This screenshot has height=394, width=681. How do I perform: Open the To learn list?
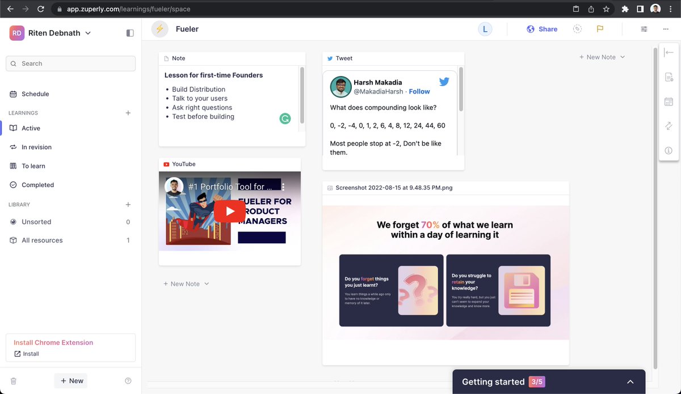pos(33,166)
